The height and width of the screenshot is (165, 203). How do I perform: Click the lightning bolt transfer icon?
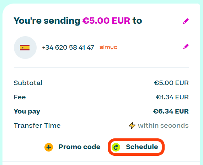132,126
